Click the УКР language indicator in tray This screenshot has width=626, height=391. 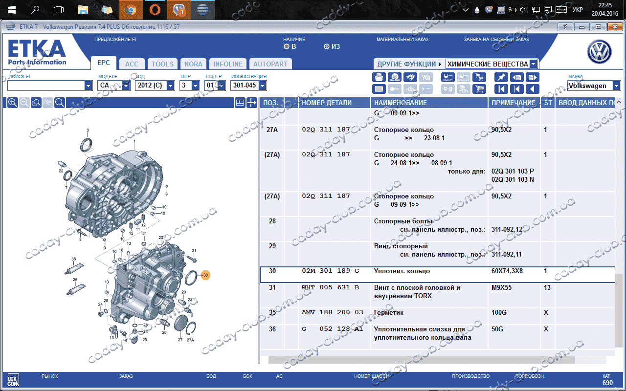(577, 9)
